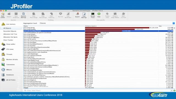Click Show in Heap Walker icon
Screen dimensions: 176x99
click(115, 15)
